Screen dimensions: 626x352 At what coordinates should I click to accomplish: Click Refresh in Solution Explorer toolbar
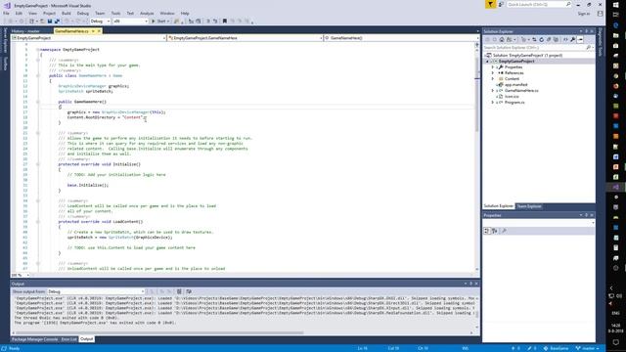coord(541,39)
